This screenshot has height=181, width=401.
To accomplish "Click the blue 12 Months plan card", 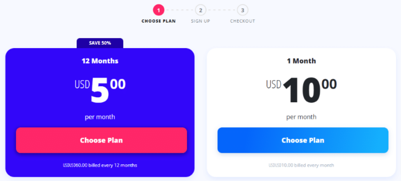I will [x=100, y=112].
